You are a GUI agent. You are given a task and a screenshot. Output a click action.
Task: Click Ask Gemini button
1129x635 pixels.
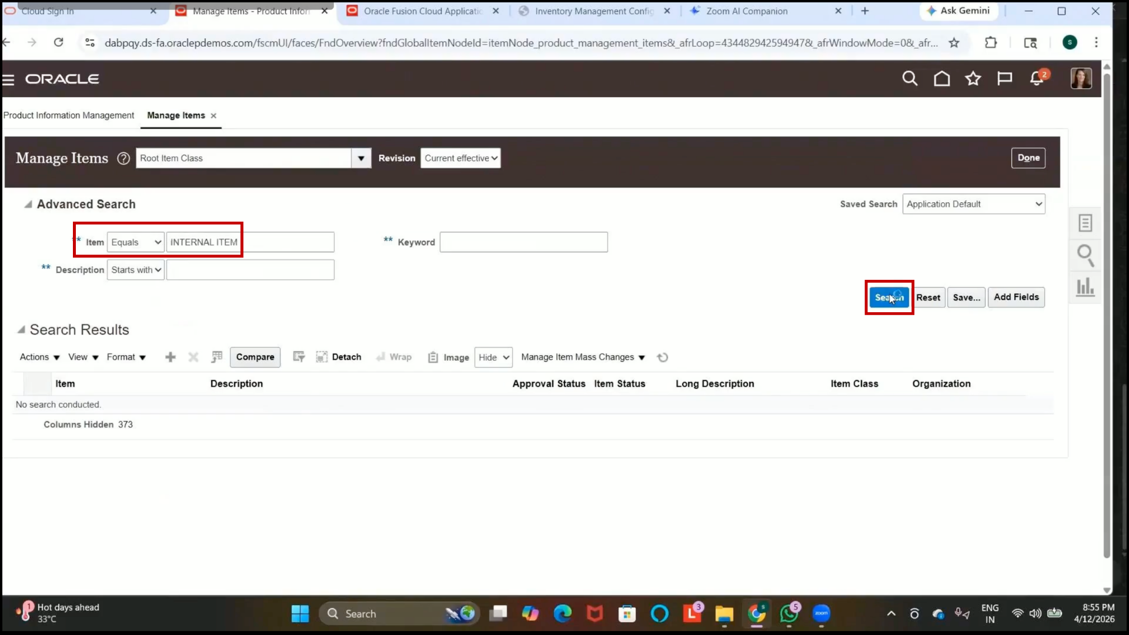[958, 11]
